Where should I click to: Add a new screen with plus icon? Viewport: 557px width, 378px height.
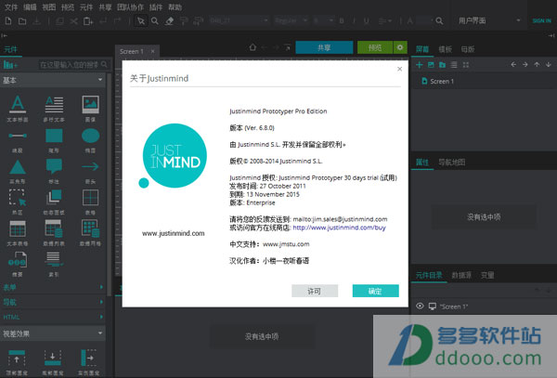[420, 65]
